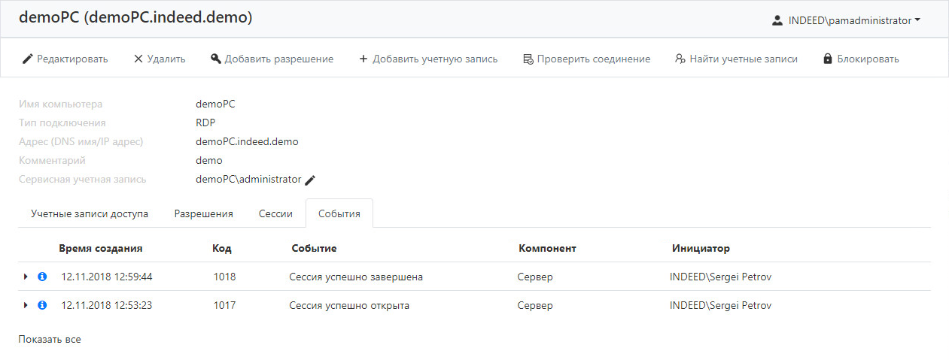Image resolution: width=949 pixels, height=360 pixels.
Task: Click the Проверить соединение icon
Action: coord(528,59)
